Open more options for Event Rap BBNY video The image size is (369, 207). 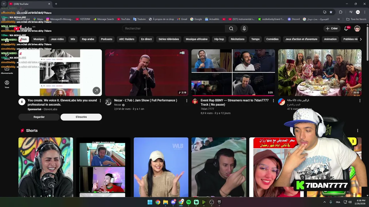pos(273,101)
